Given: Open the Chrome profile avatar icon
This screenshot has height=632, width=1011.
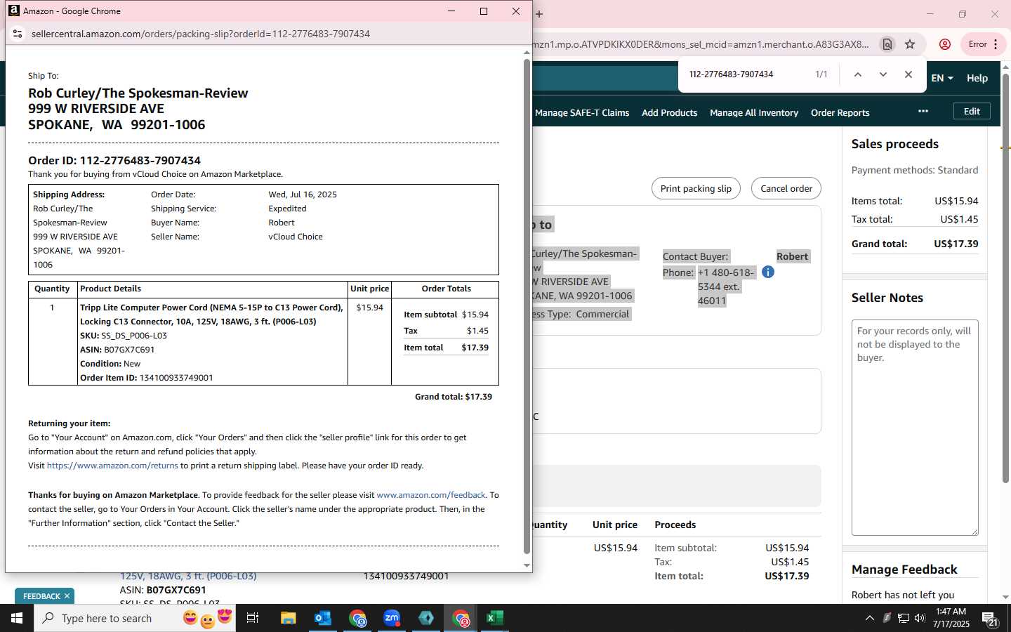Looking at the screenshot, I should point(945,44).
